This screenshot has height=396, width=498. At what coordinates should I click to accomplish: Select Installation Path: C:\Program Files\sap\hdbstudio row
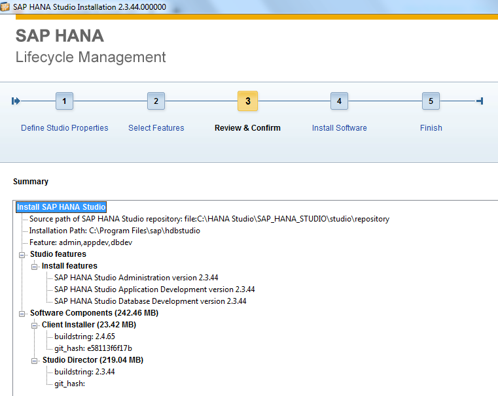click(115, 231)
